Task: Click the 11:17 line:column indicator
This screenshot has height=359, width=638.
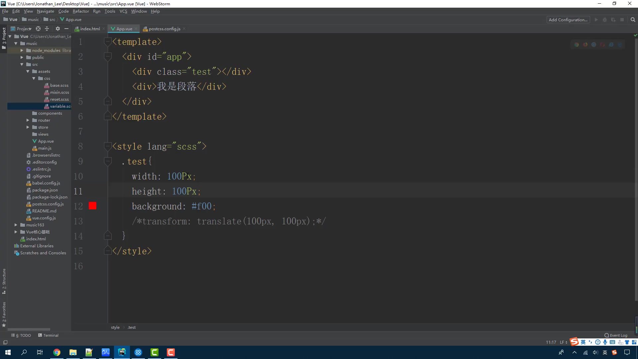Action: tap(551, 342)
